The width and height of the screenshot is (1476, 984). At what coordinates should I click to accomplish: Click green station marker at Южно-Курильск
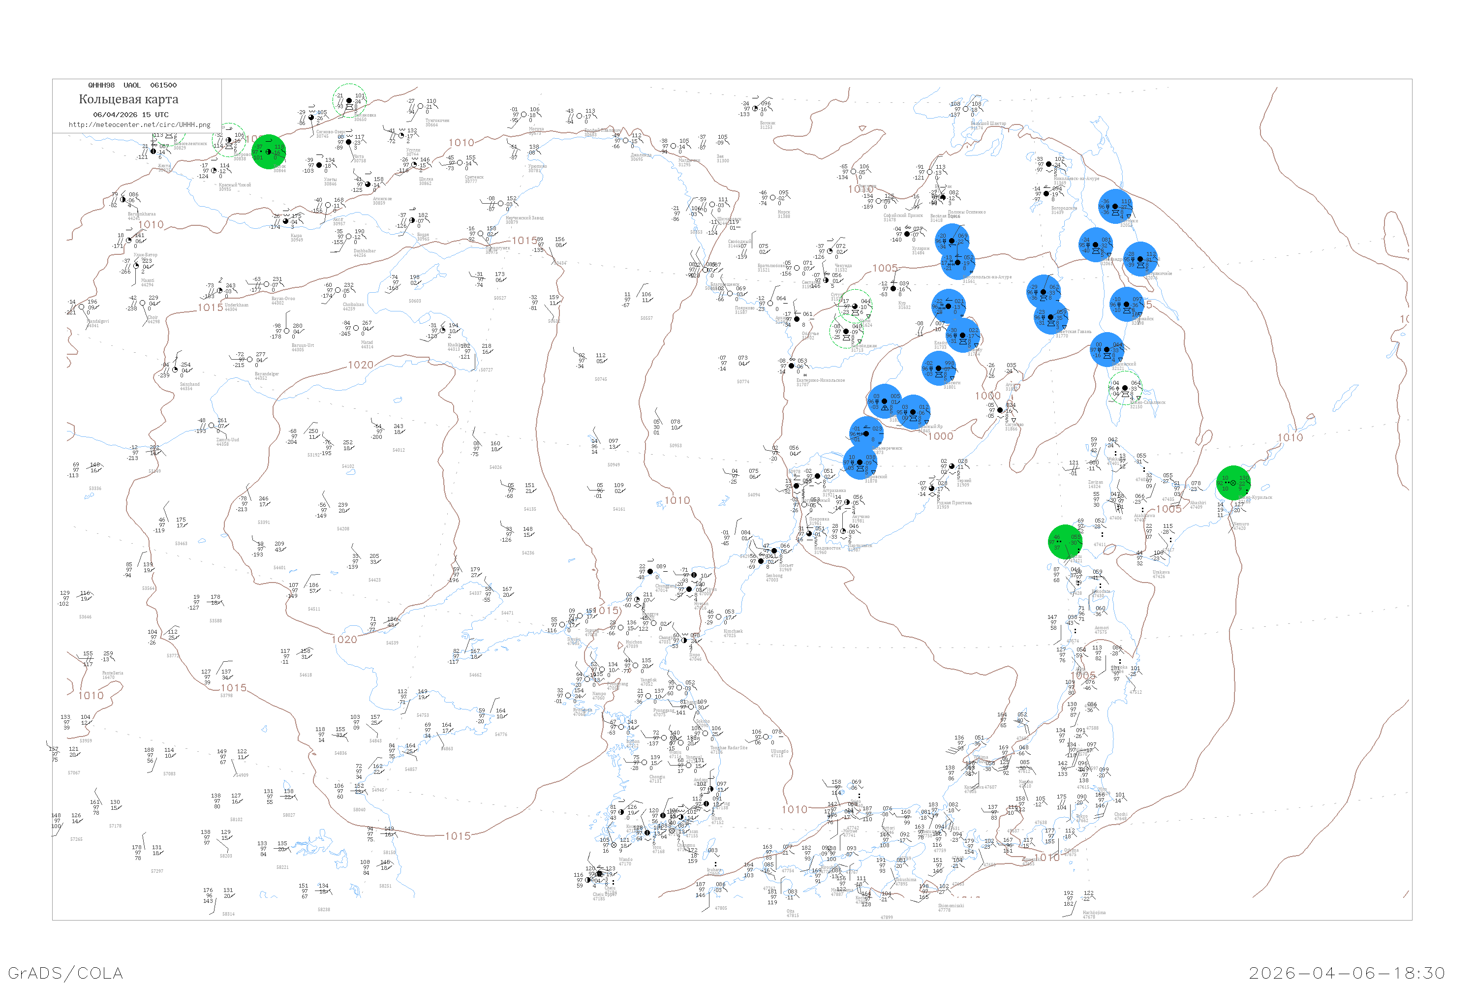[1233, 483]
